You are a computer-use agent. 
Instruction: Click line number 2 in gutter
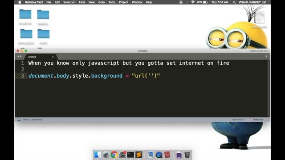[x=23, y=69]
